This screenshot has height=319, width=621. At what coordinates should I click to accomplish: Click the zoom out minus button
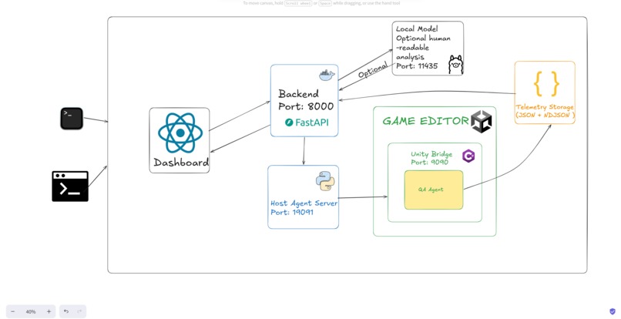[13, 311]
